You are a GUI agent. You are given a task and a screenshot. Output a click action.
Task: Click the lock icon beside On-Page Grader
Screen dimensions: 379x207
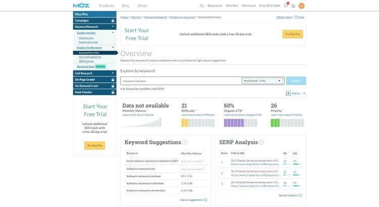coord(113,80)
